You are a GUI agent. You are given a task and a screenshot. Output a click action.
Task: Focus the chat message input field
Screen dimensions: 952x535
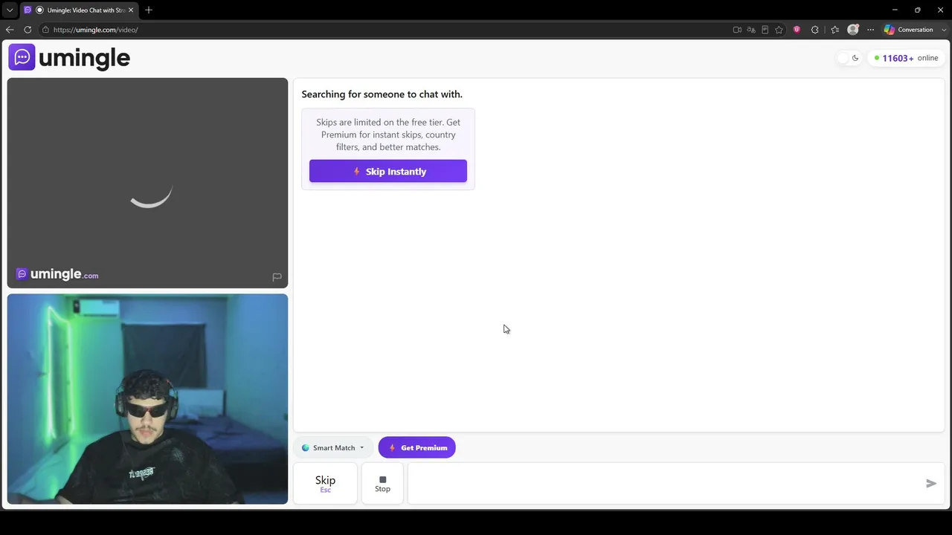[x=666, y=483]
